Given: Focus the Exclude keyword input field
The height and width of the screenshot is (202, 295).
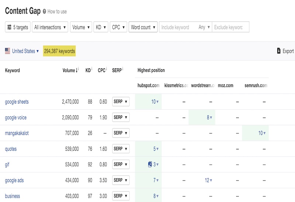Looking at the screenshot, I should tap(231, 27).
